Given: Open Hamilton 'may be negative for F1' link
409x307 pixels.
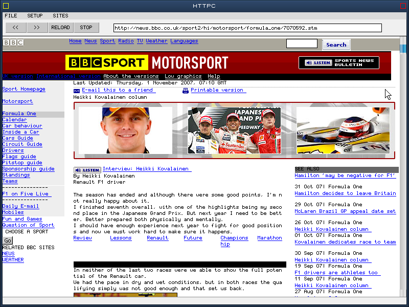Looking at the screenshot, I should tap(346, 176).
